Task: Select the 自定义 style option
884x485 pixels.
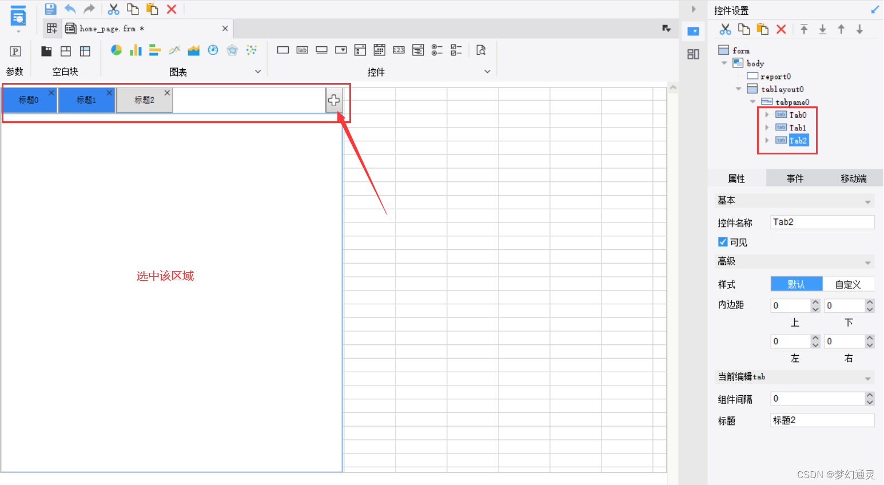Action: point(848,284)
